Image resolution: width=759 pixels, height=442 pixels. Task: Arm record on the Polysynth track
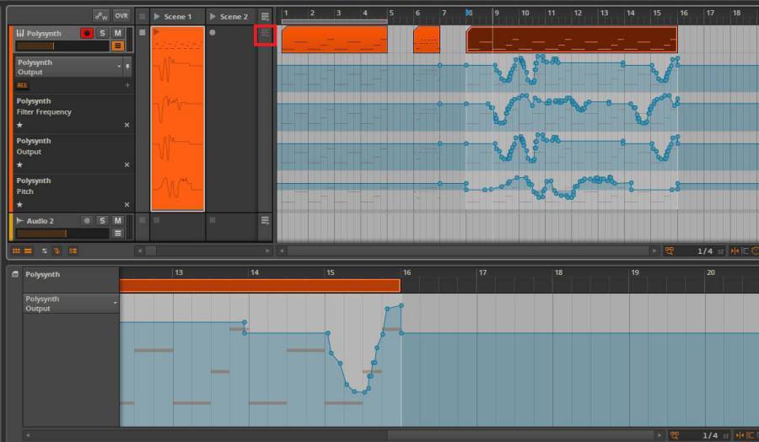[x=86, y=33]
